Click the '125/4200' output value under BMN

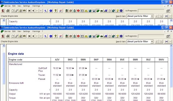(83, 94)
